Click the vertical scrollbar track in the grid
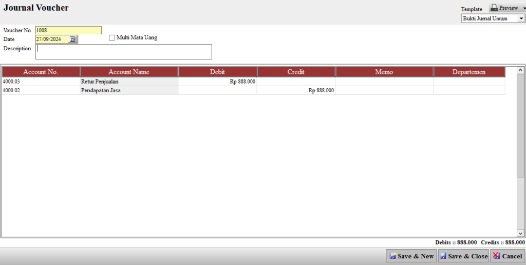Image resolution: width=526 pixels, height=265 pixels. tap(520, 204)
